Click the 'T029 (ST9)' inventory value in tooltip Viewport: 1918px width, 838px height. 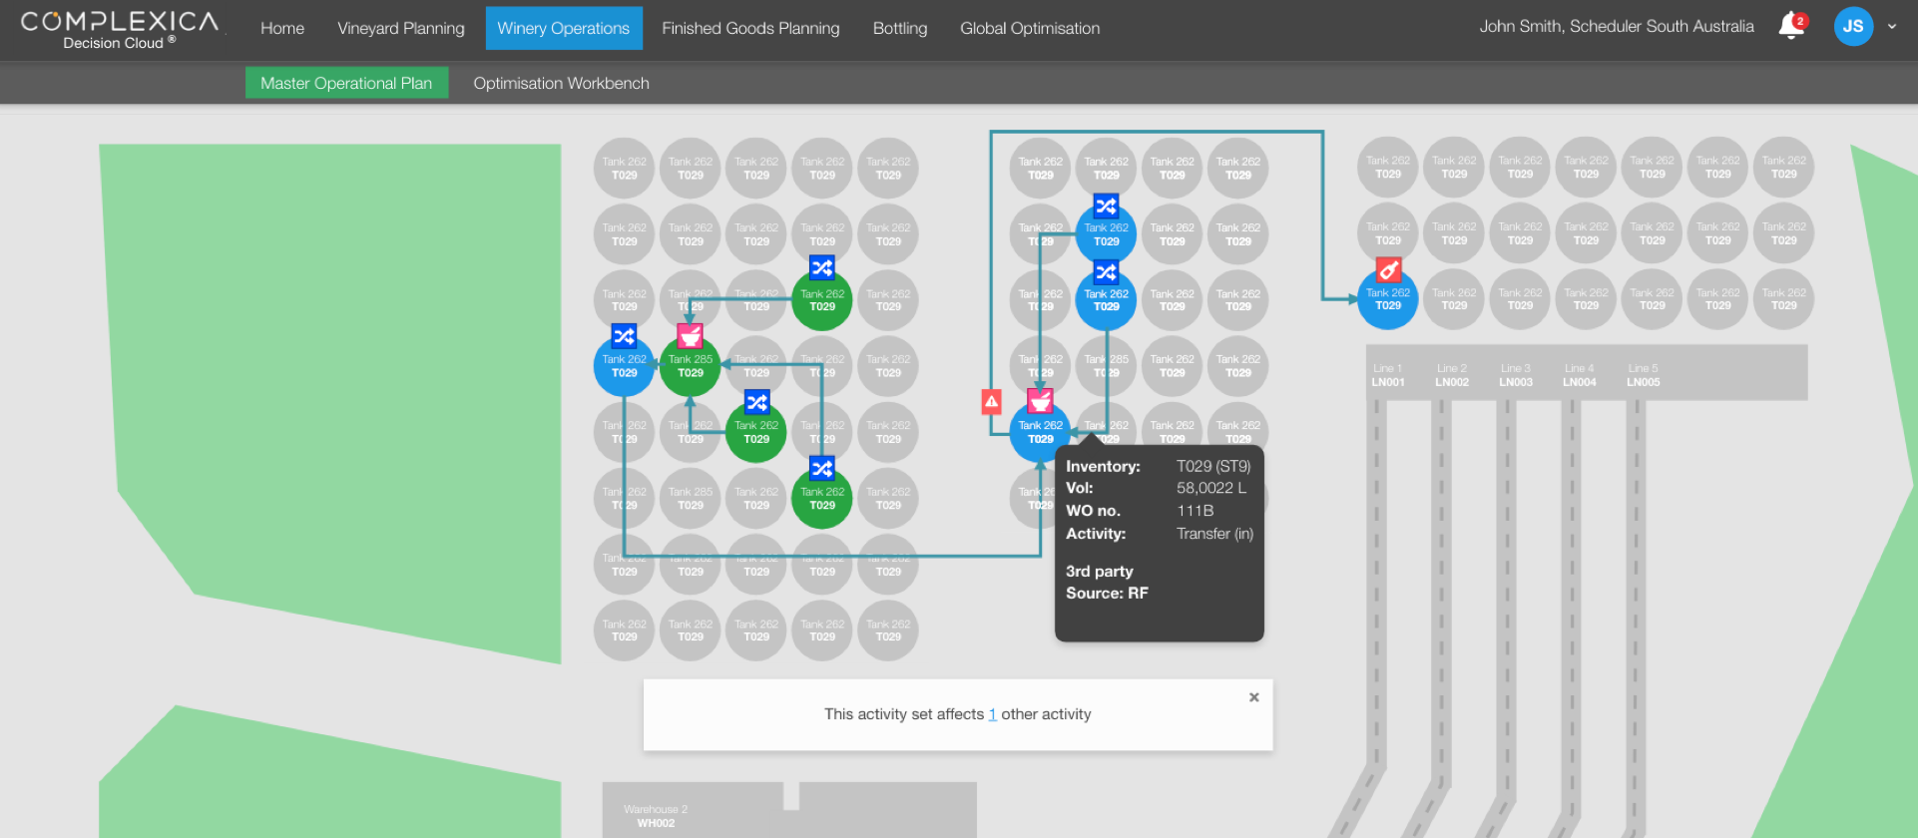[x=1213, y=466]
